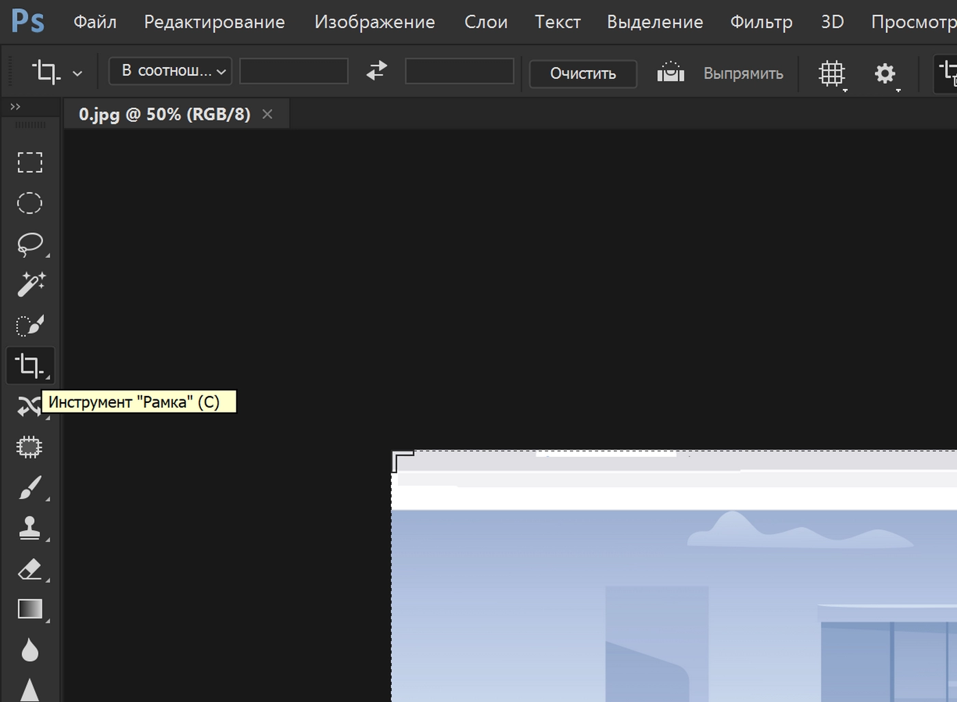
Task: Open the Файл menu
Action: pyautogui.click(x=95, y=22)
